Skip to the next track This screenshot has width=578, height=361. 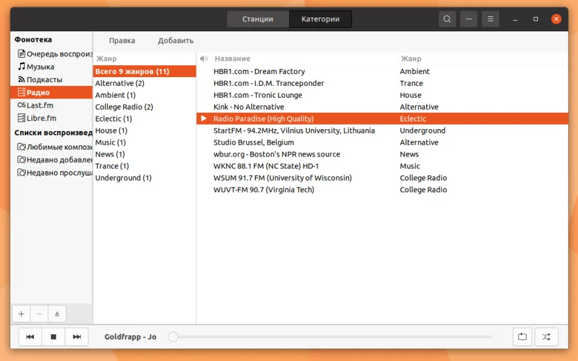point(77,337)
